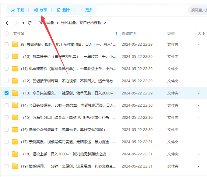This screenshot has width=207, height=177.
Task: Click the 删除 delete button
Action: pos(63,10)
